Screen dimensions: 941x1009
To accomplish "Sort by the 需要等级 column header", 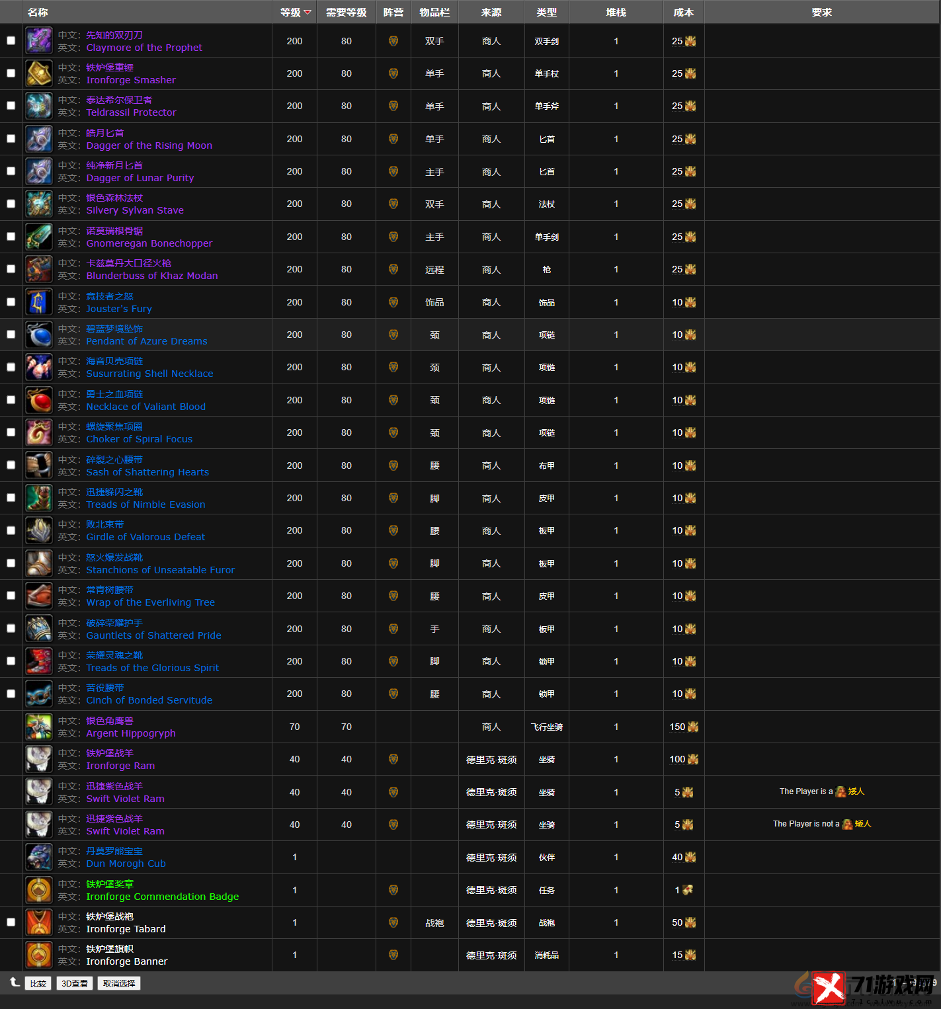I will (x=347, y=12).
